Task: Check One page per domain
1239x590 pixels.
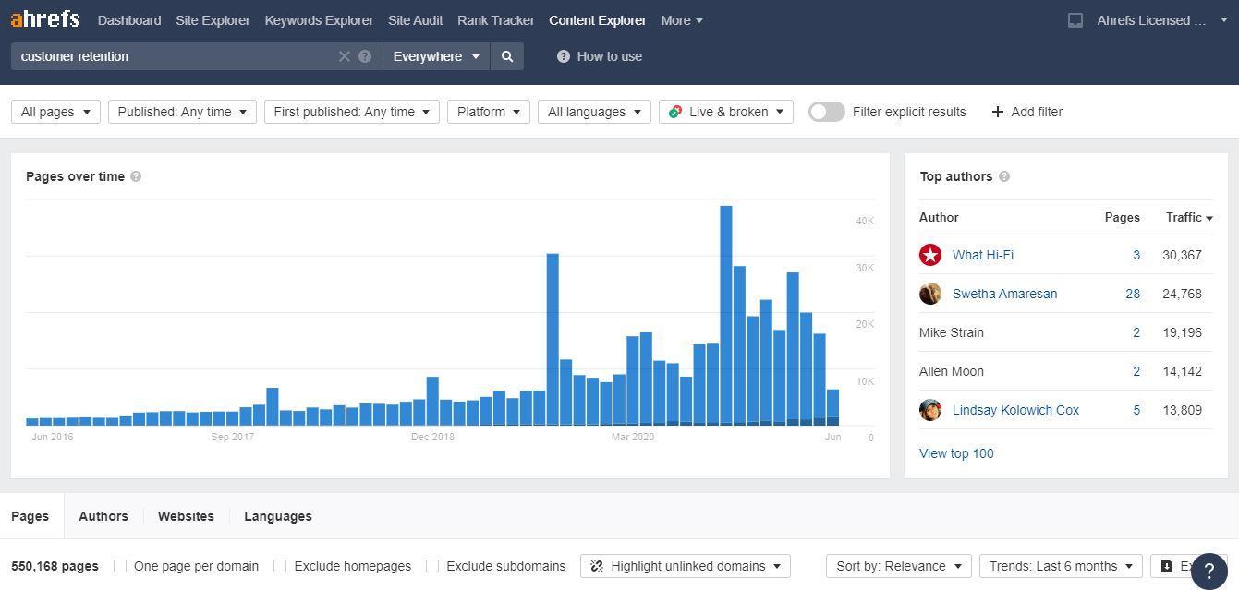Action: click(x=120, y=566)
